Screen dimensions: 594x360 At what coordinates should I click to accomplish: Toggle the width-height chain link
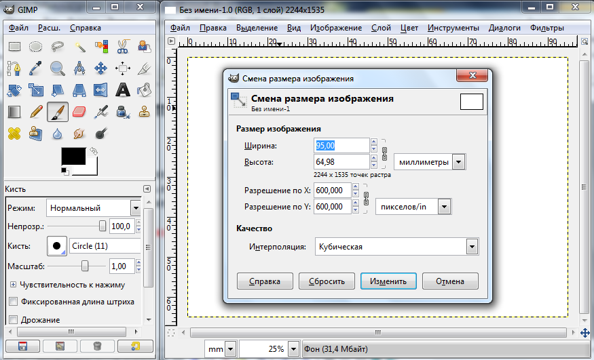[x=384, y=153]
